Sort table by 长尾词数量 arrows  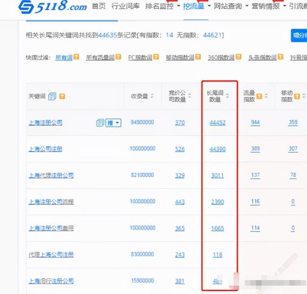coord(227,96)
